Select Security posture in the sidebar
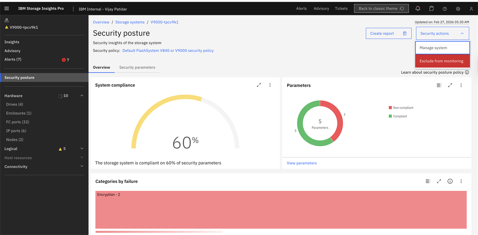This screenshot has height=235, width=478. pos(44,78)
